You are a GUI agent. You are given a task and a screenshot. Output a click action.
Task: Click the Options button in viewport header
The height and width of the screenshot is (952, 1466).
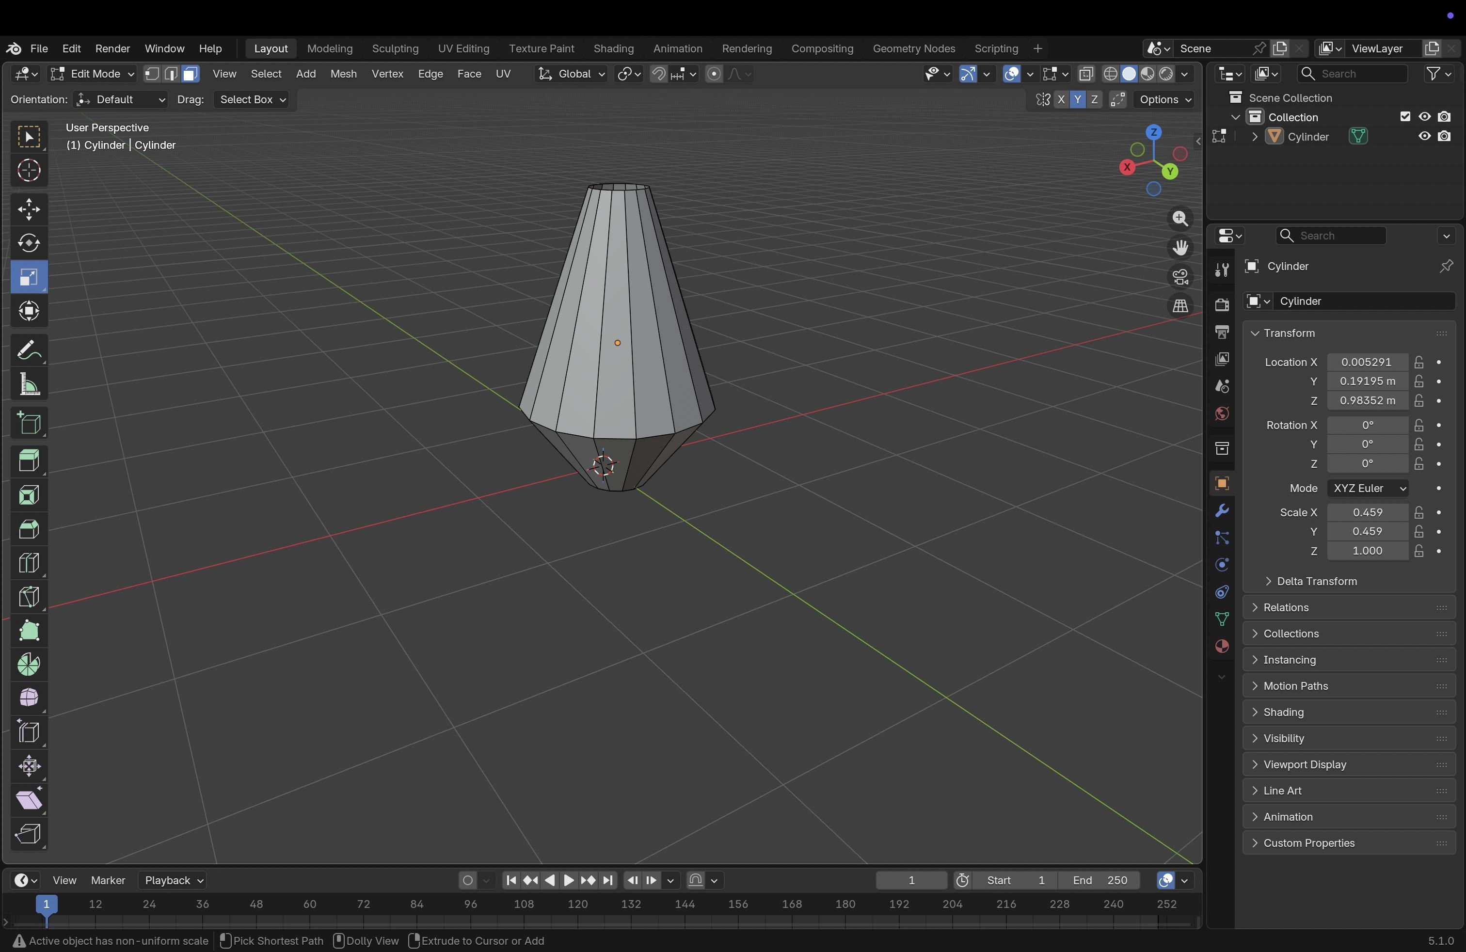click(x=1163, y=100)
